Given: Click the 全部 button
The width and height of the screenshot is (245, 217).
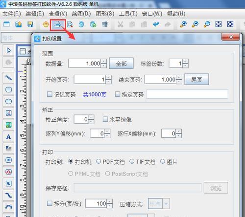Looking at the screenshot, I should click(122, 64).
